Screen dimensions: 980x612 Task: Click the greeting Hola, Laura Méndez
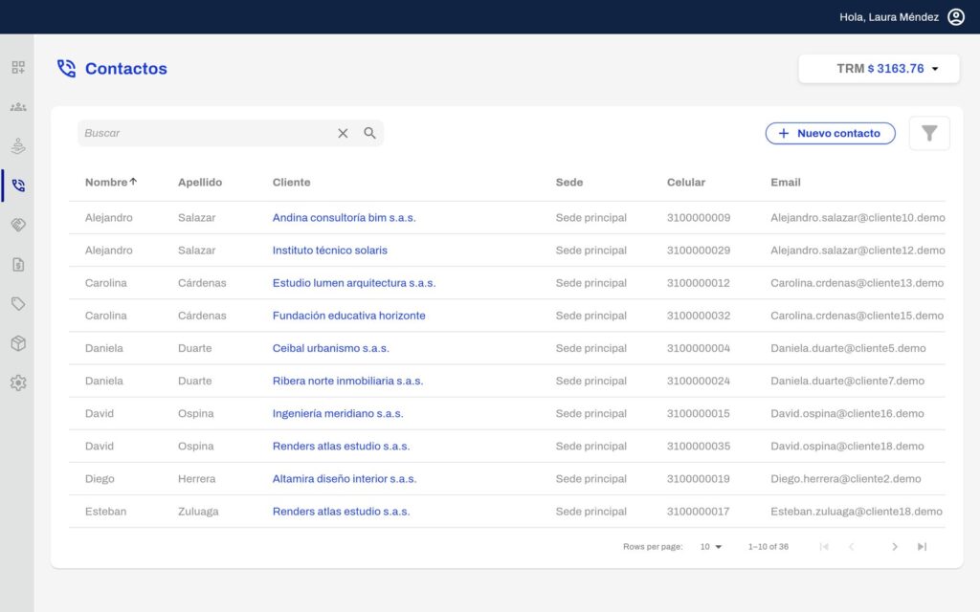pos(889,17)
